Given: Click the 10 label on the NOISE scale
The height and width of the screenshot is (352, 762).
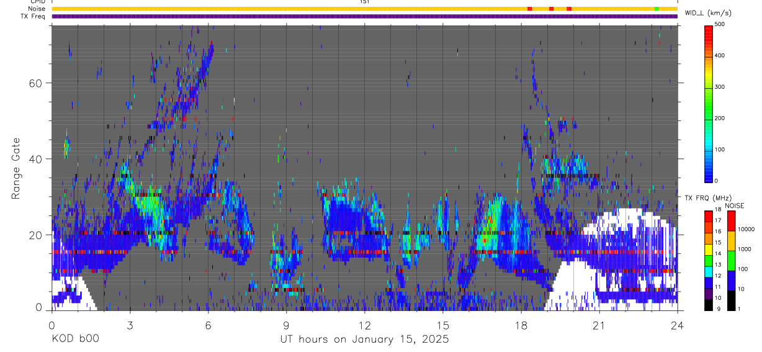Looking at the screenshot, I should click(x=742, y=289).
